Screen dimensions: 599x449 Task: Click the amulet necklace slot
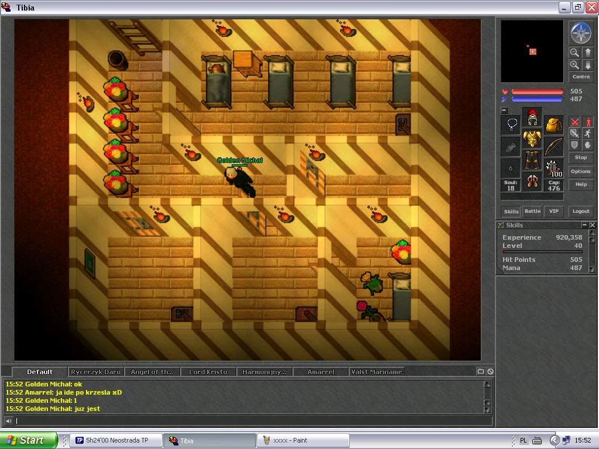tap(511, 125)
